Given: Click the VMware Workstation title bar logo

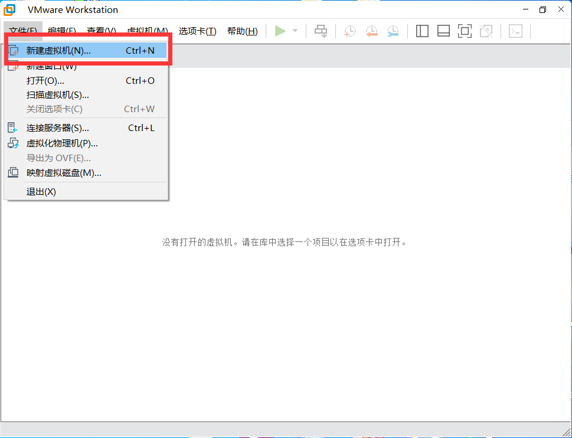Looking at the screenshot, I should 9,10.
